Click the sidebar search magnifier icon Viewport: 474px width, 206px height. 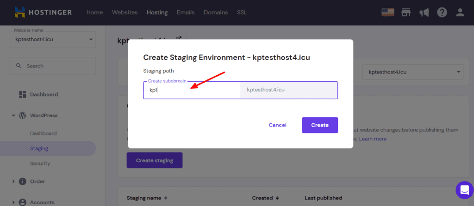click(19, 66)
